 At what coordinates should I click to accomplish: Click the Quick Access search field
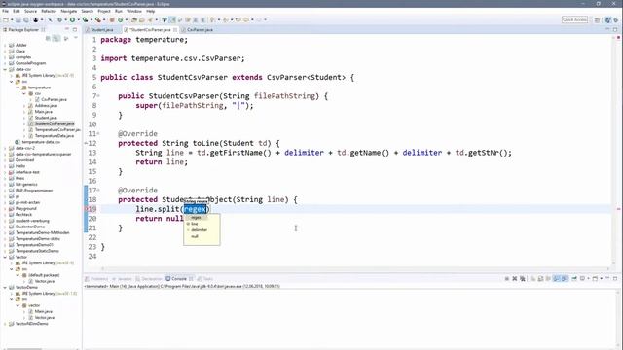coord(574,19)
